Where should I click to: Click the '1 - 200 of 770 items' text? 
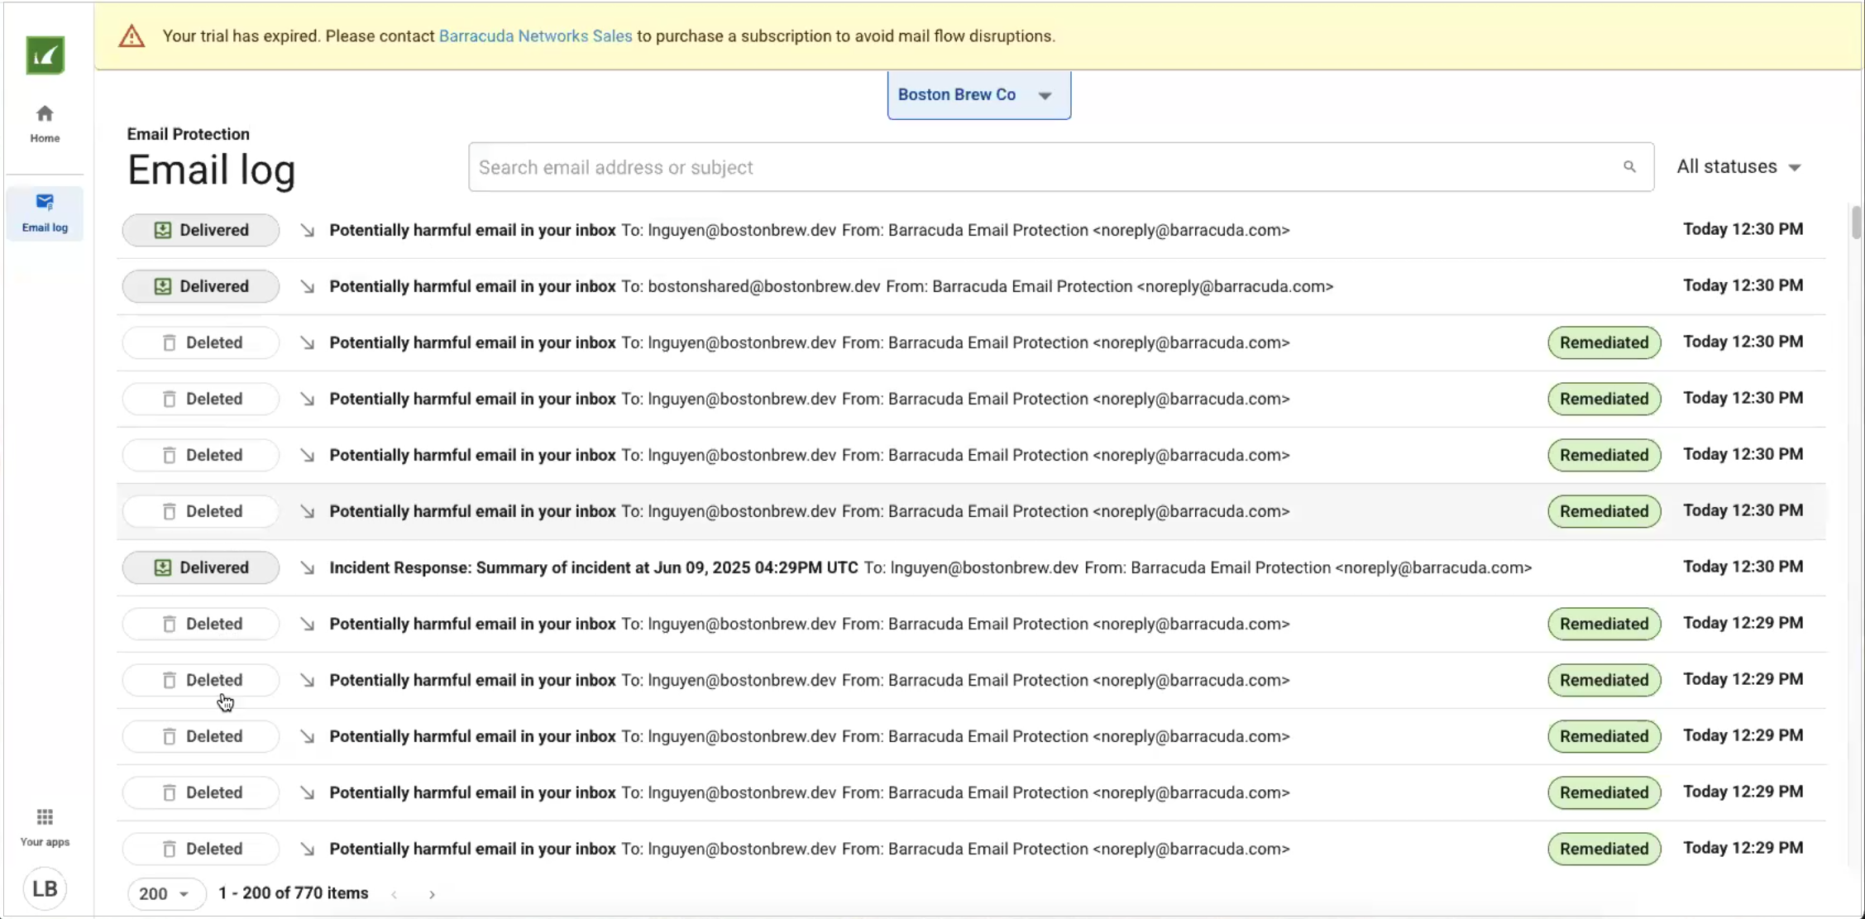293,893
